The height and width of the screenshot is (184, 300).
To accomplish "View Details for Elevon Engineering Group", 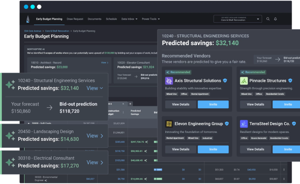I will pos(181,149).
